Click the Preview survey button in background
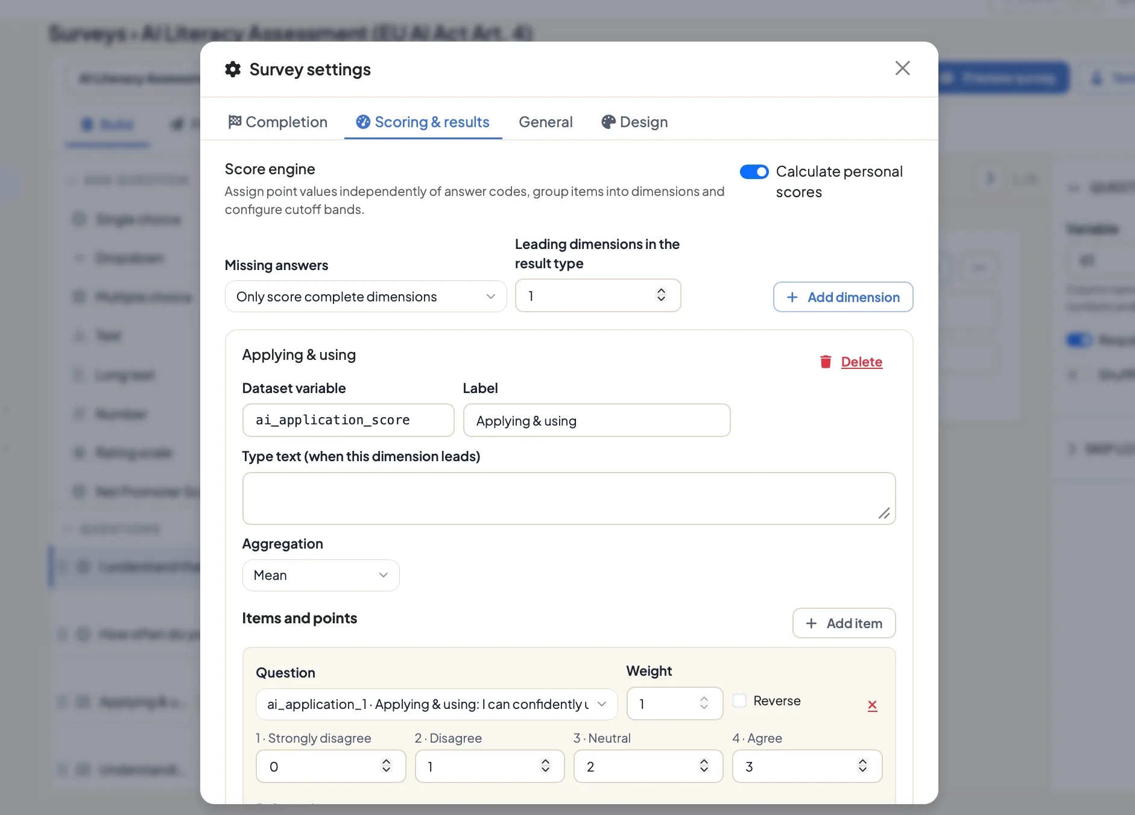Screen dimensions: 1135x815 tap(1004, 78)
